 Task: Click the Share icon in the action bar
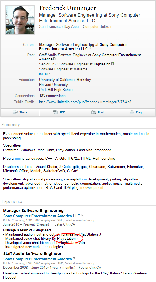[15, 112]
